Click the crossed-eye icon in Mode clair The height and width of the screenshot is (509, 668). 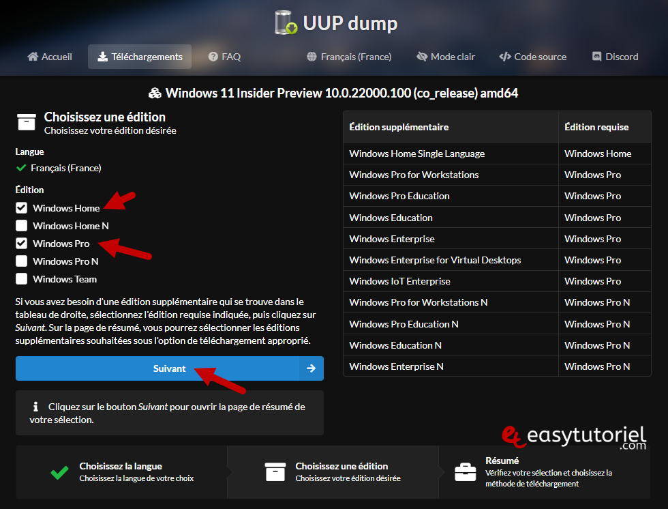pos(422,57)
